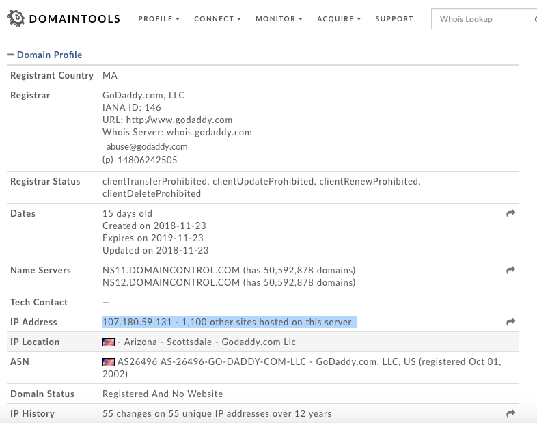Click the arrow icon beside Name Servers

pyautogui.click(x=510, y=271)
